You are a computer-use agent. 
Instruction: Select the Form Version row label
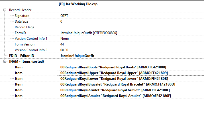click(25, 44)
